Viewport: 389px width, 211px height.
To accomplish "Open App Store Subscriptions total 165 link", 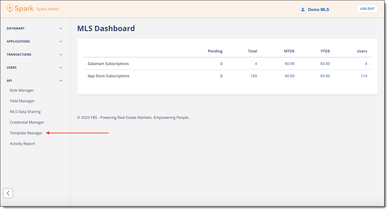I will pos(254,76).
